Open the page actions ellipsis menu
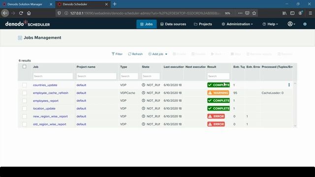The width and height of the screenshot is (315, 177). point(240,13)
